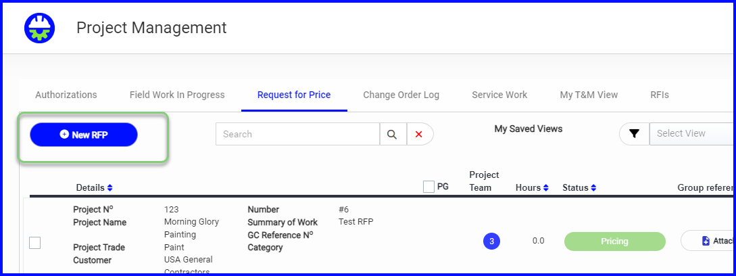Sort by Details using its arrow icon
The width and height of the screenshot is (736, 276).
coord(110,187)
